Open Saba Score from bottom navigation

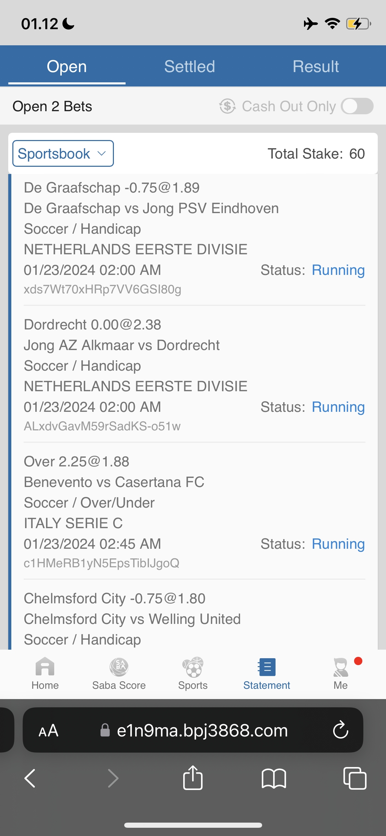pos(119,667)
